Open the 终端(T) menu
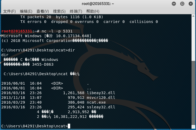 pyautogui.click(x=76, y=11)
